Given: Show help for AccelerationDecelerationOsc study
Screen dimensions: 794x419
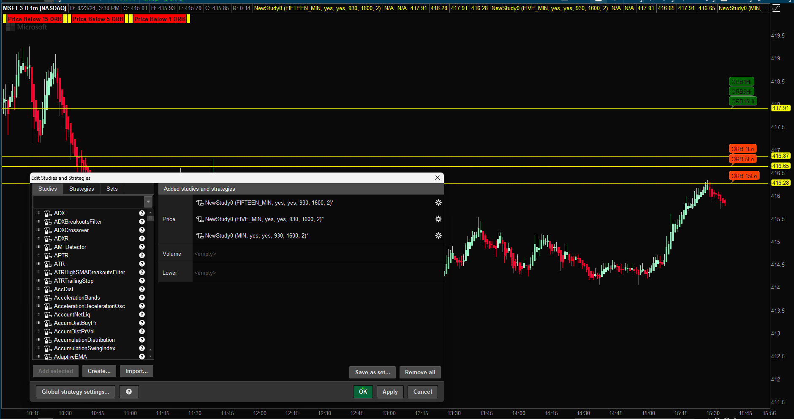Looking at the screenshot, I should 142,306.
